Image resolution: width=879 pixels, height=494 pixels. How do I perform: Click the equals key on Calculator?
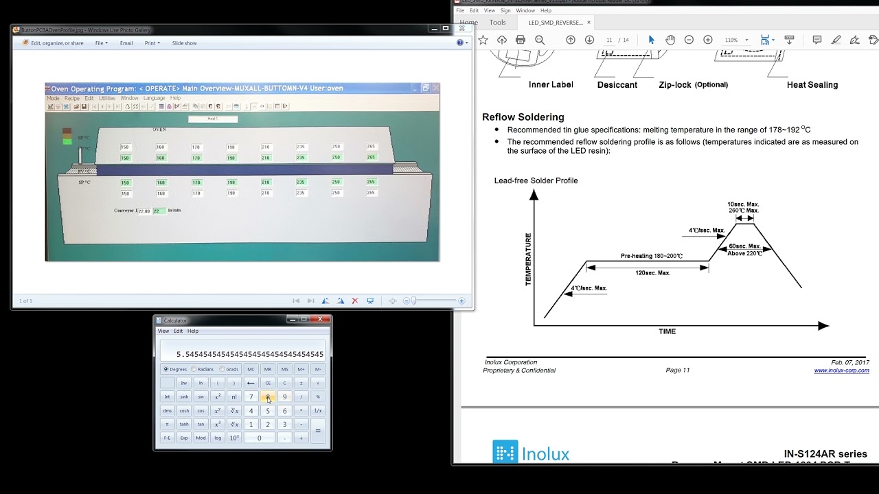tap(317, 431)
